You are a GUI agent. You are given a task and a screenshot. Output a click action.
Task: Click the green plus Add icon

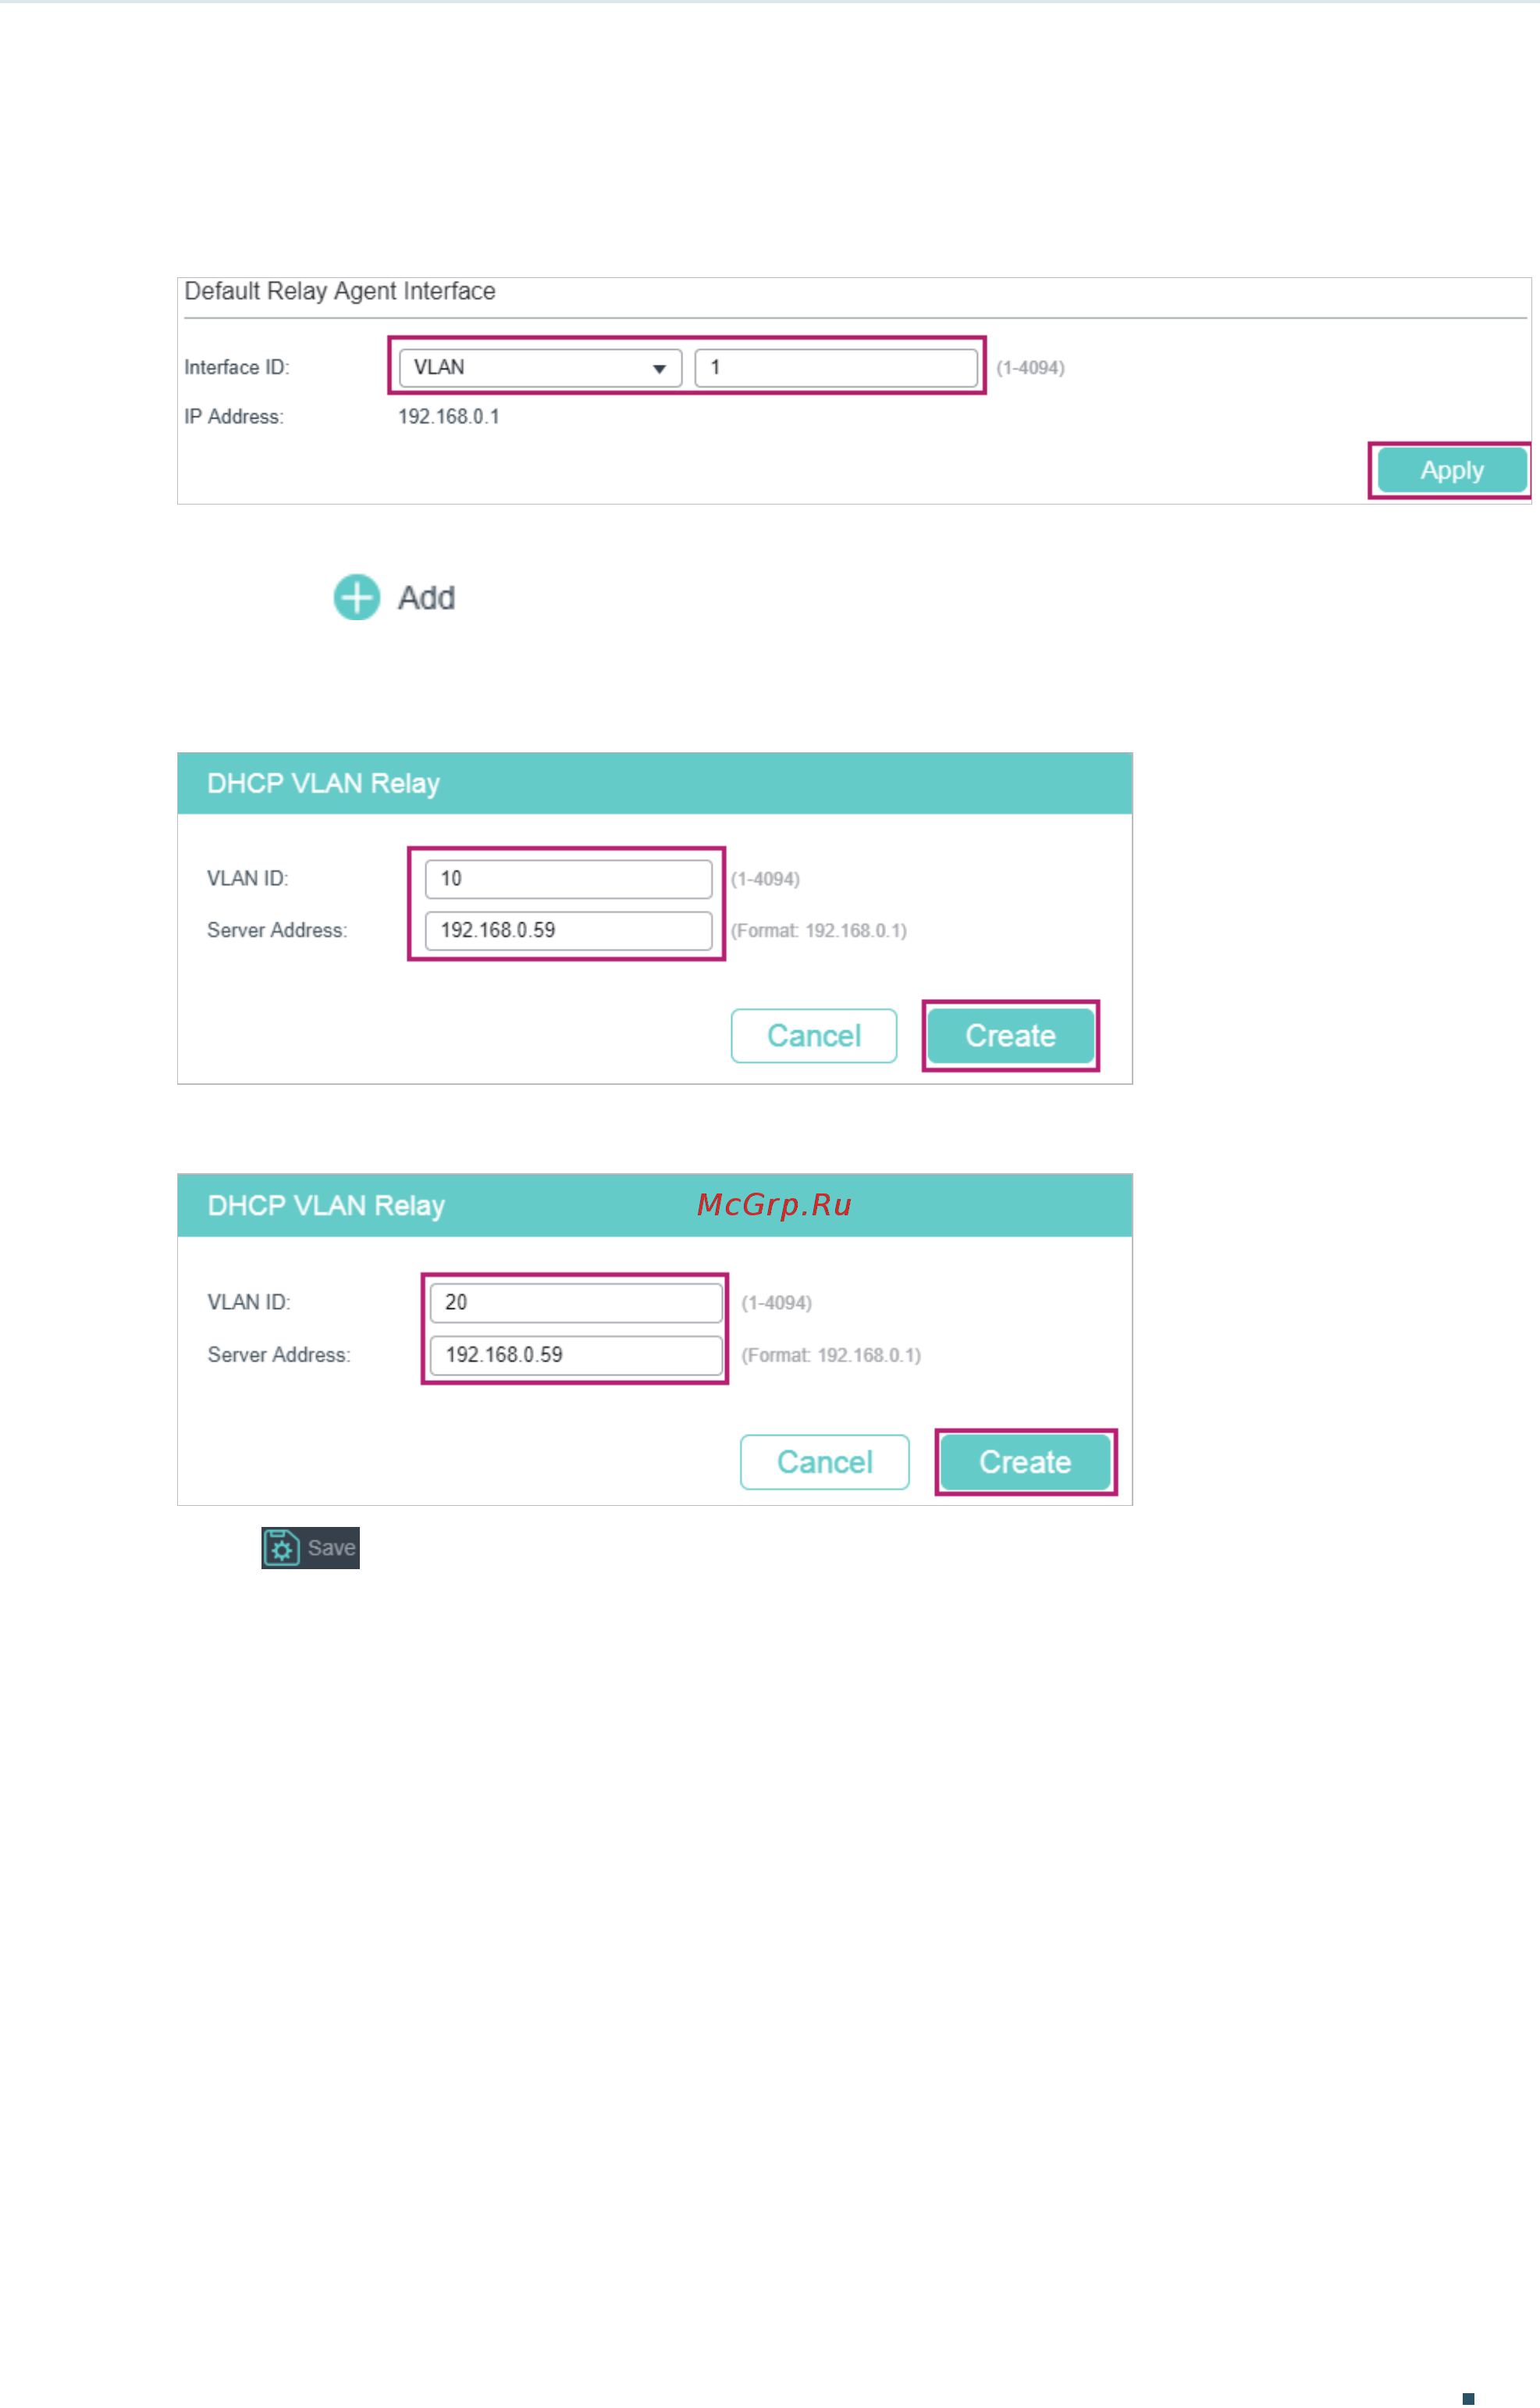pos(356,598)
